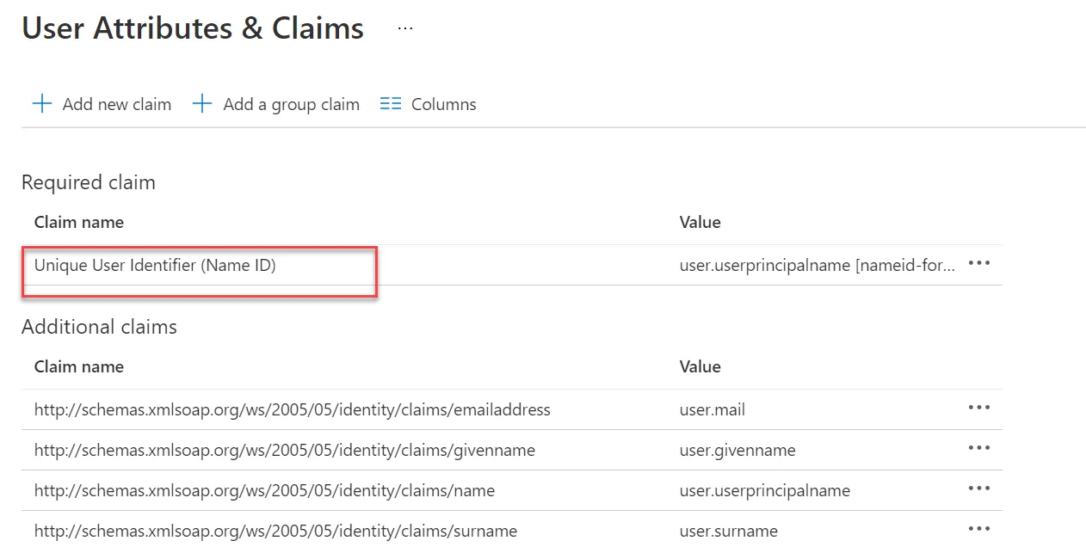1086x547 pixels.
Task: Click the Value header under Required claim
Action: coord(700,222)
